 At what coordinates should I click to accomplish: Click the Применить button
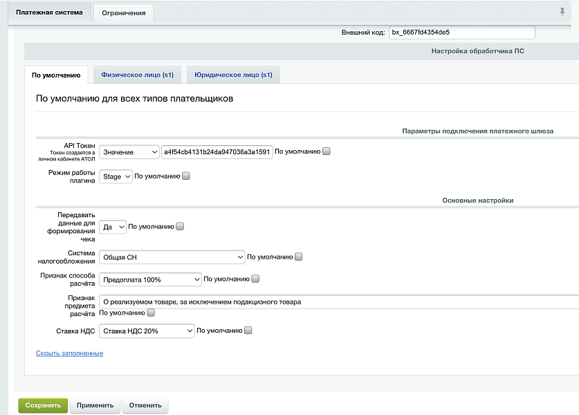tap(95, 405)
